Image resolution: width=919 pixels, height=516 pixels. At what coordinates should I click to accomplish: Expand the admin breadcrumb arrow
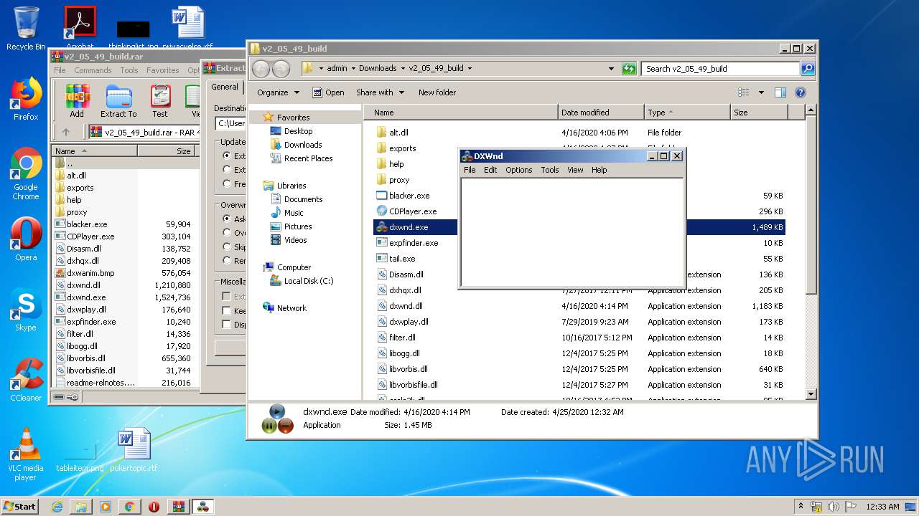tap(353, 69)
